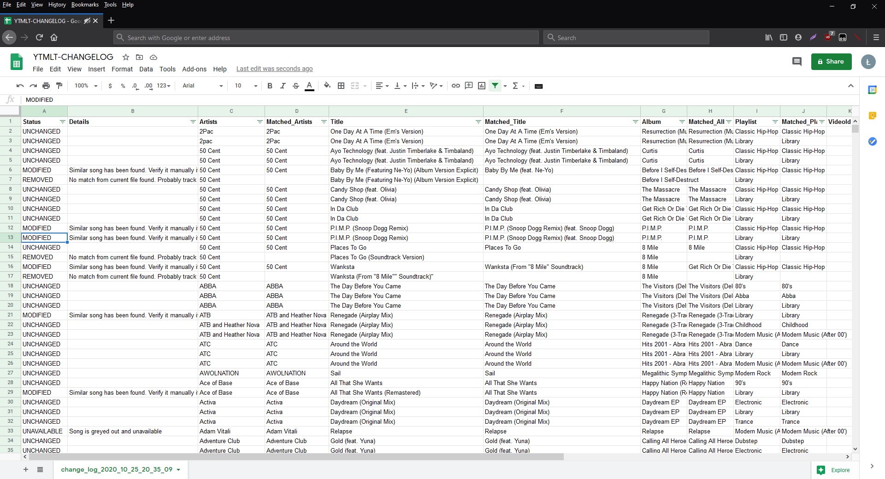Open the Add-ons menu

(194, 69)
